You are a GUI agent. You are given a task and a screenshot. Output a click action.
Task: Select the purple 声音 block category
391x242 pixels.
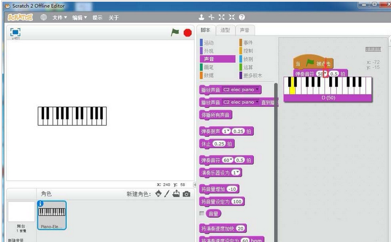tap(217, 59)
